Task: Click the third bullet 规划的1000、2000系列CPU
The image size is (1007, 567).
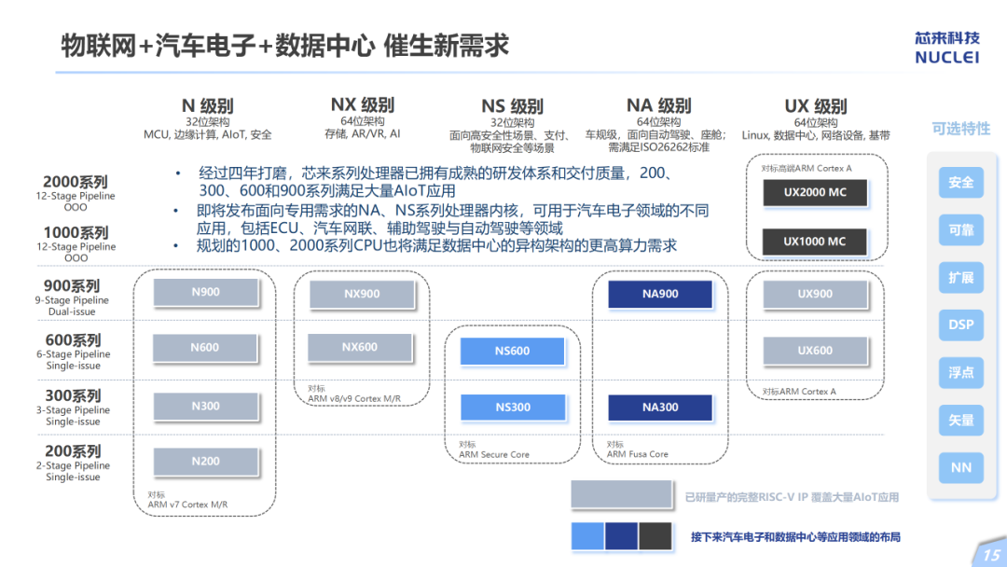Action: tap(436, 246)
